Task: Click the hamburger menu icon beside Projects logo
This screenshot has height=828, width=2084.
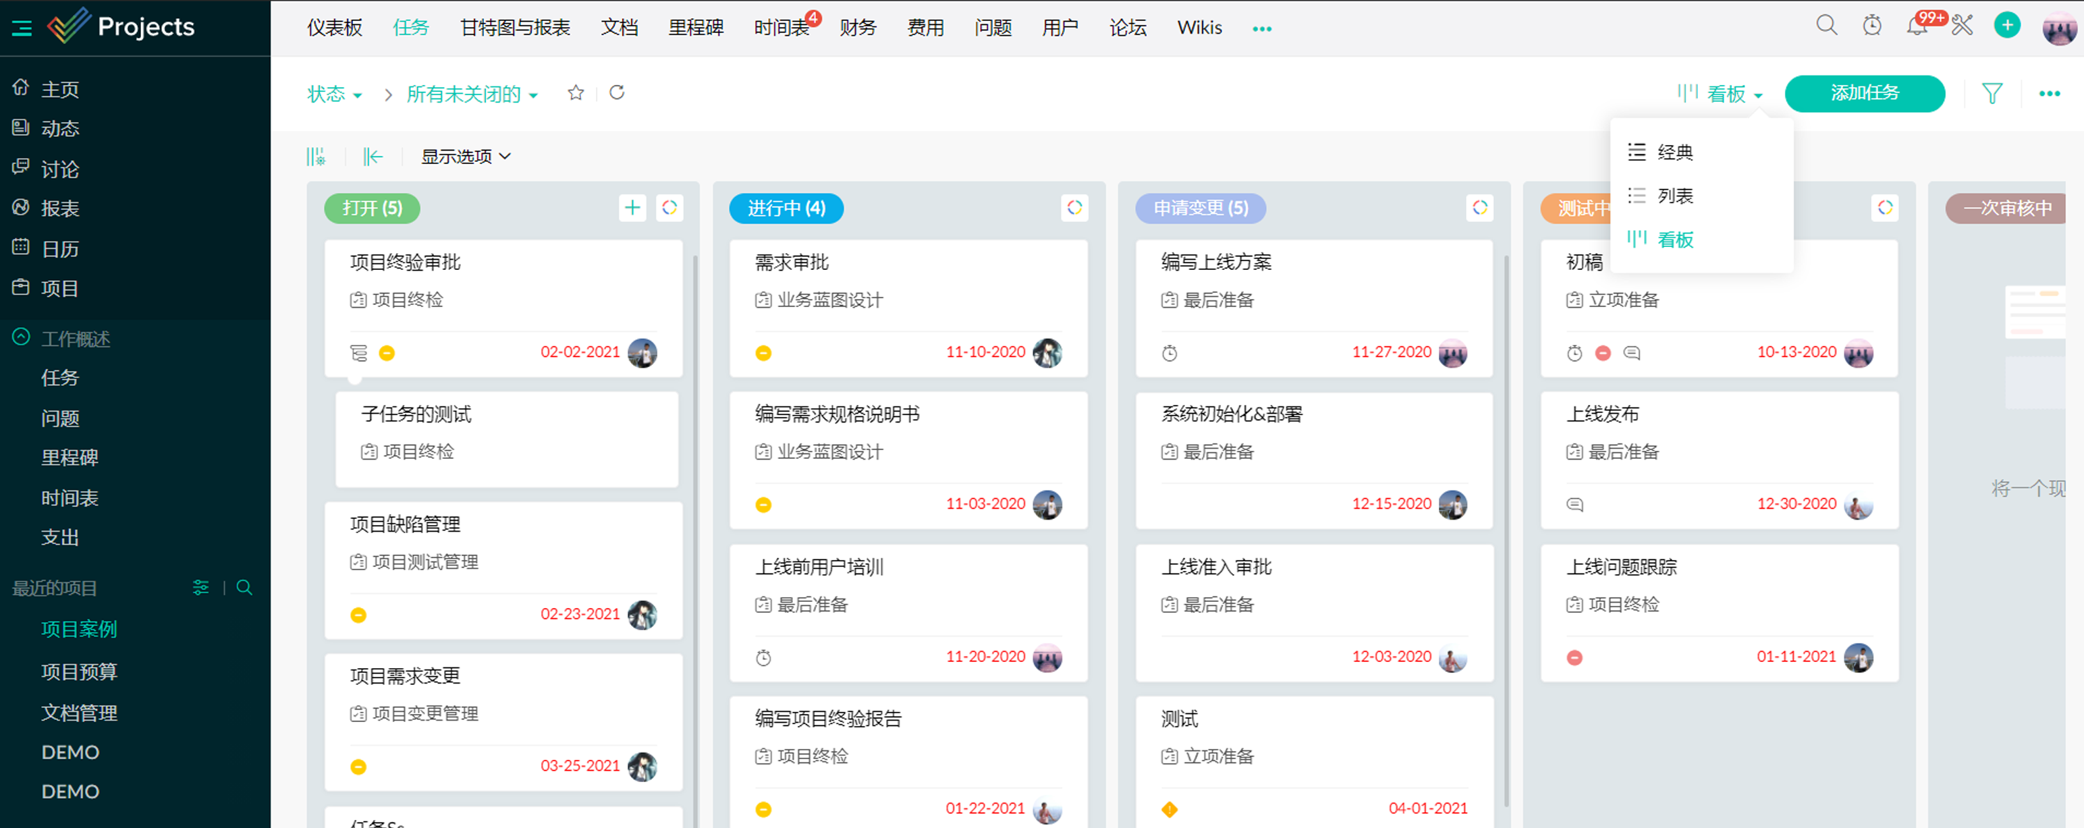Action: click(22, 28)
